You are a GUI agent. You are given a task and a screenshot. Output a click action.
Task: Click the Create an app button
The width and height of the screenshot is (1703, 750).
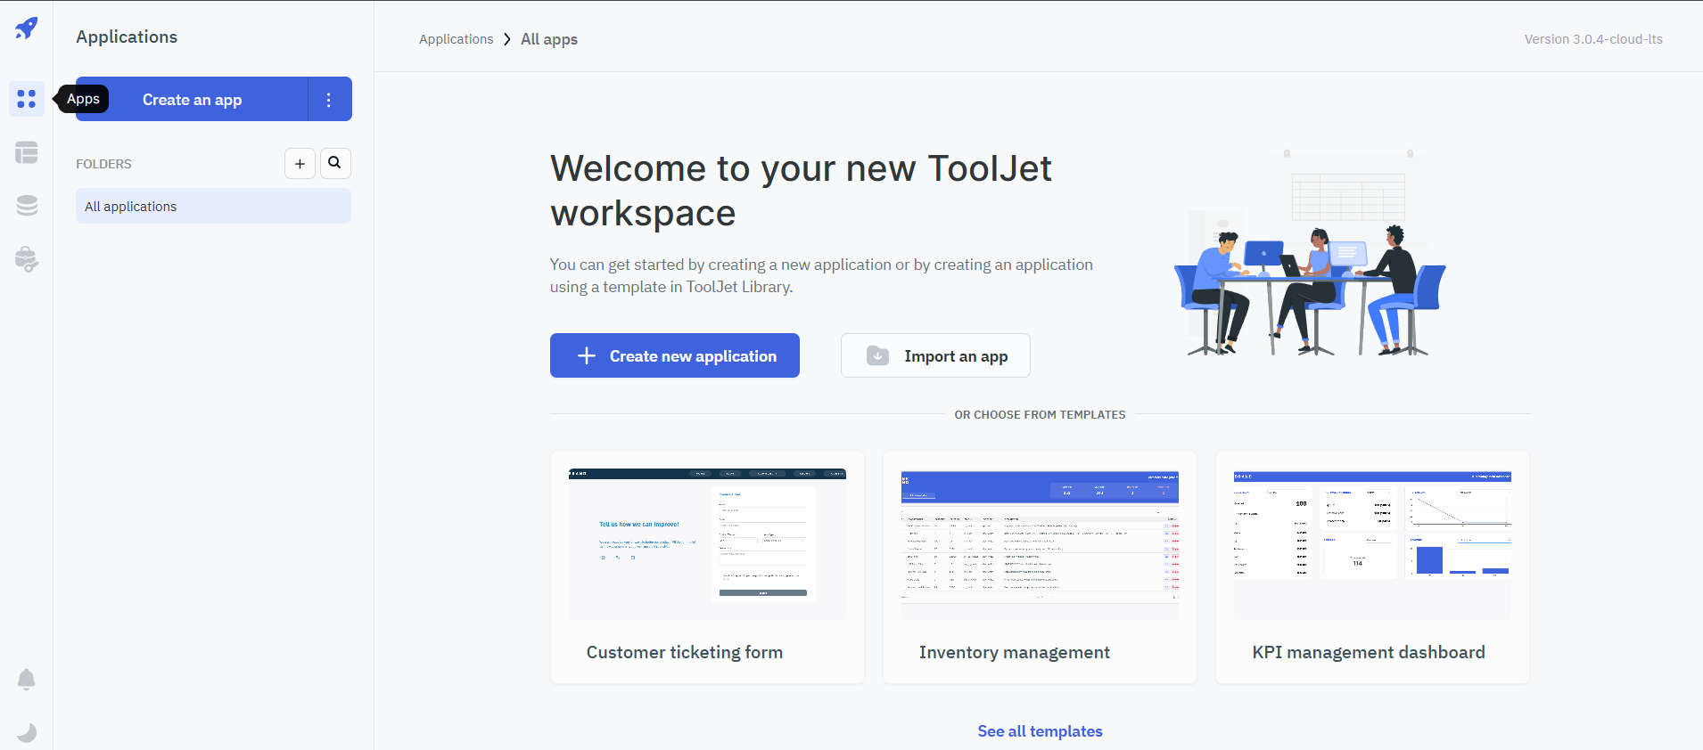point(192,100)
